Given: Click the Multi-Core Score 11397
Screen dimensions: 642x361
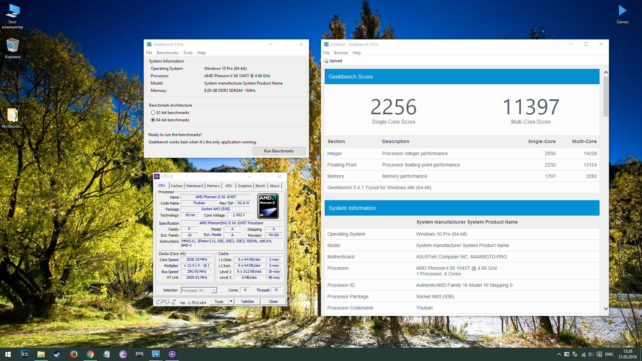Looking at the screenshot, I should click(x=531, y=107).
